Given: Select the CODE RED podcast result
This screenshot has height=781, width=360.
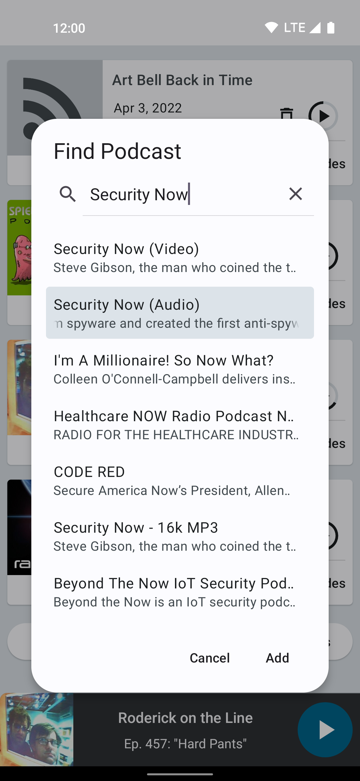Looking at the screenshot, I should click(x=180, y=480).
